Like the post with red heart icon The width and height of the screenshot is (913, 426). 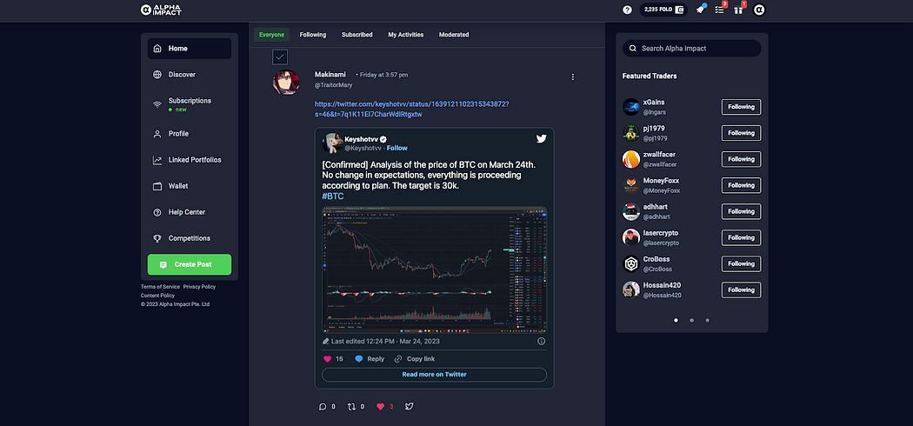pos(381,407)
